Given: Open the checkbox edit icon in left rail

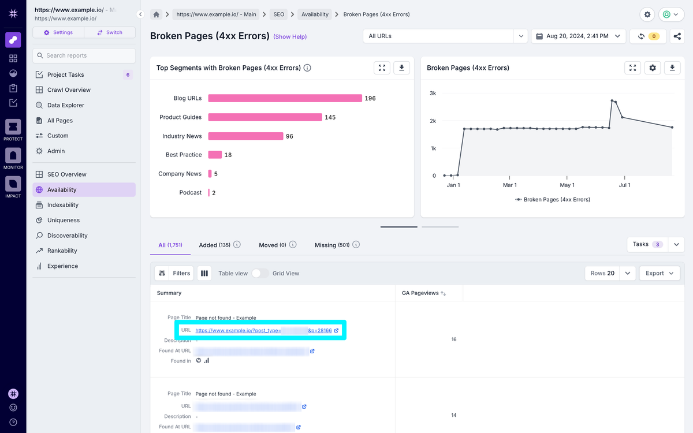Looking at the screenshot, I should (13, 103).
